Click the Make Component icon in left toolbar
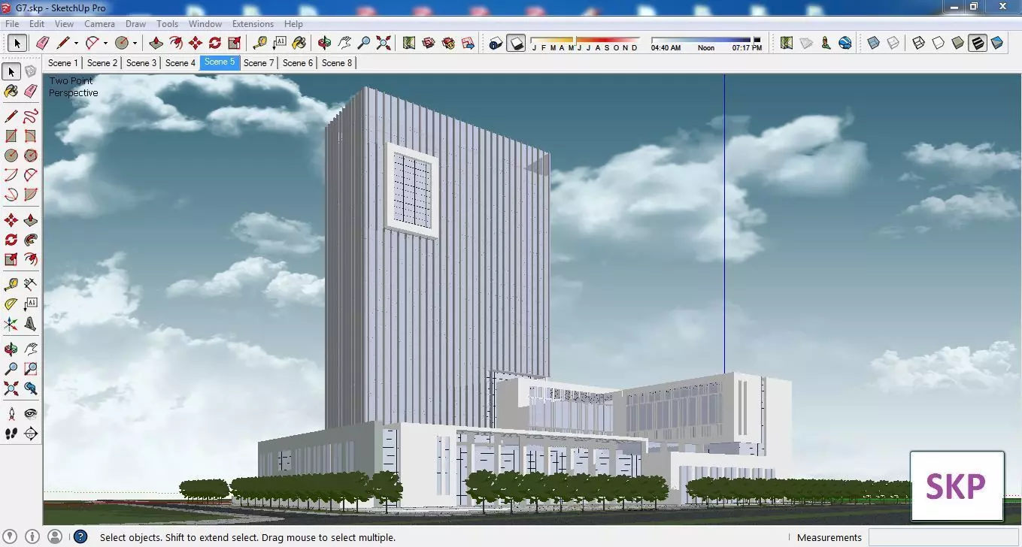The image size is (1022, 547). pyautogui.click(x=30, y=71)
